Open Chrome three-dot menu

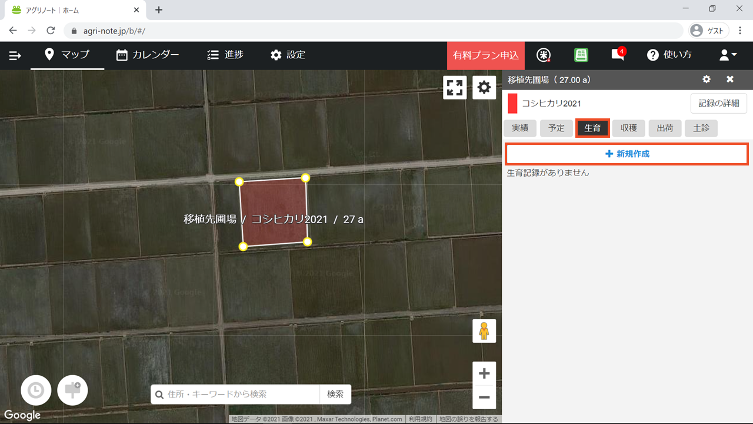739,31
